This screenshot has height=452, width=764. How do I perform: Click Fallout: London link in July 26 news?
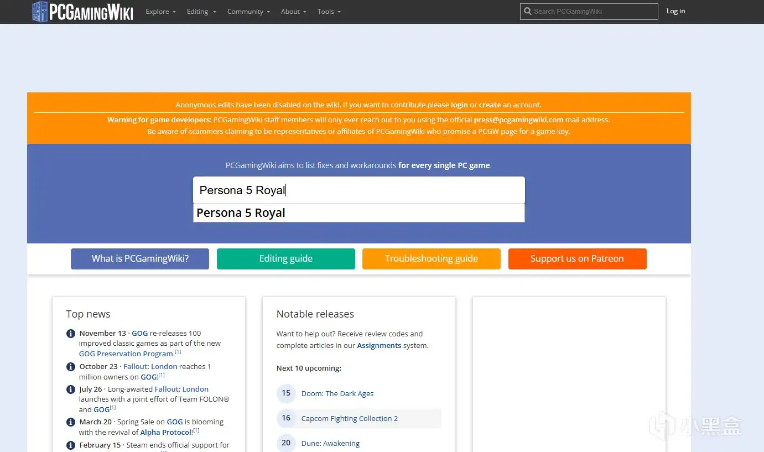click(181, 389)
